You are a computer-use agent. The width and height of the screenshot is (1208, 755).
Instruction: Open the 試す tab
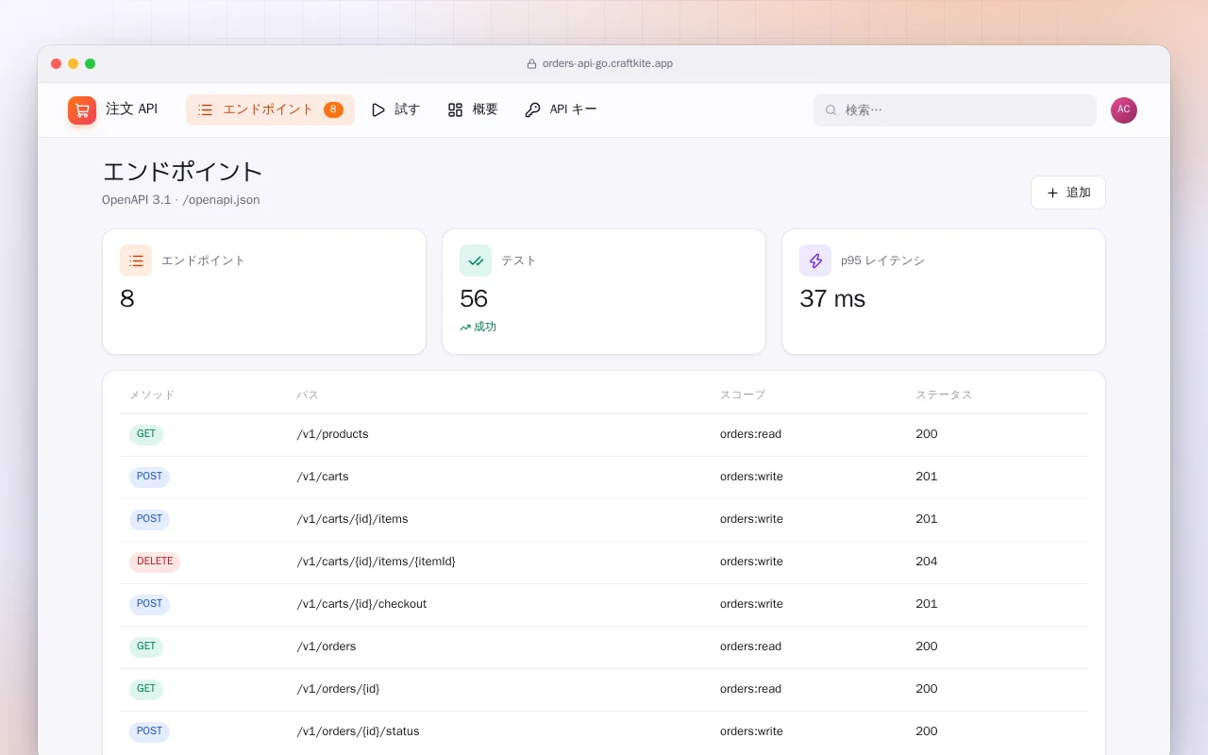(x=395, y=109)
